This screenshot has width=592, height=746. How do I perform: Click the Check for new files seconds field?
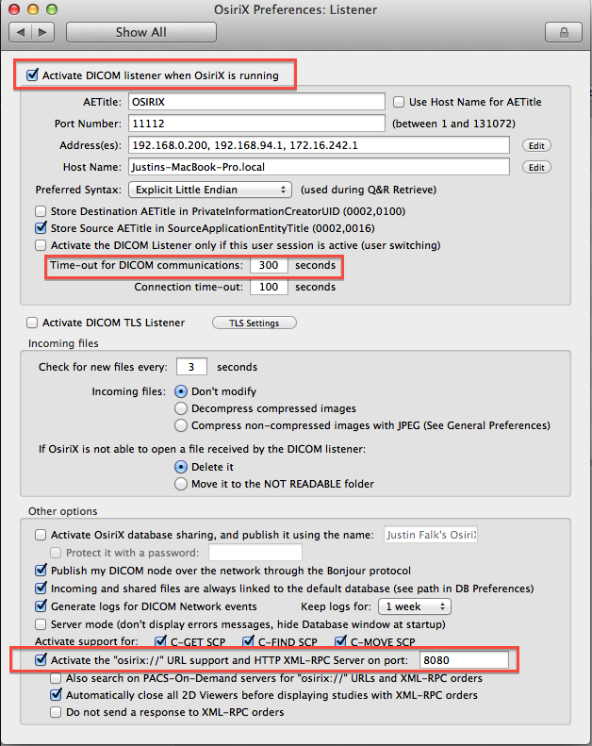click(x=191, y=367)
